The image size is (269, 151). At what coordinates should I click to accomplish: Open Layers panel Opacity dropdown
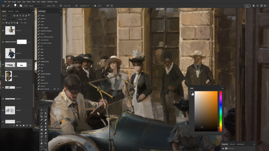[x=28, y=19]
